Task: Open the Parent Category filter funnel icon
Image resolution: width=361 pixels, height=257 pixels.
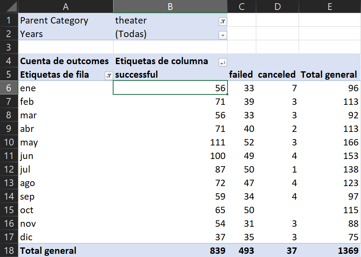Action: pos(223,22)
